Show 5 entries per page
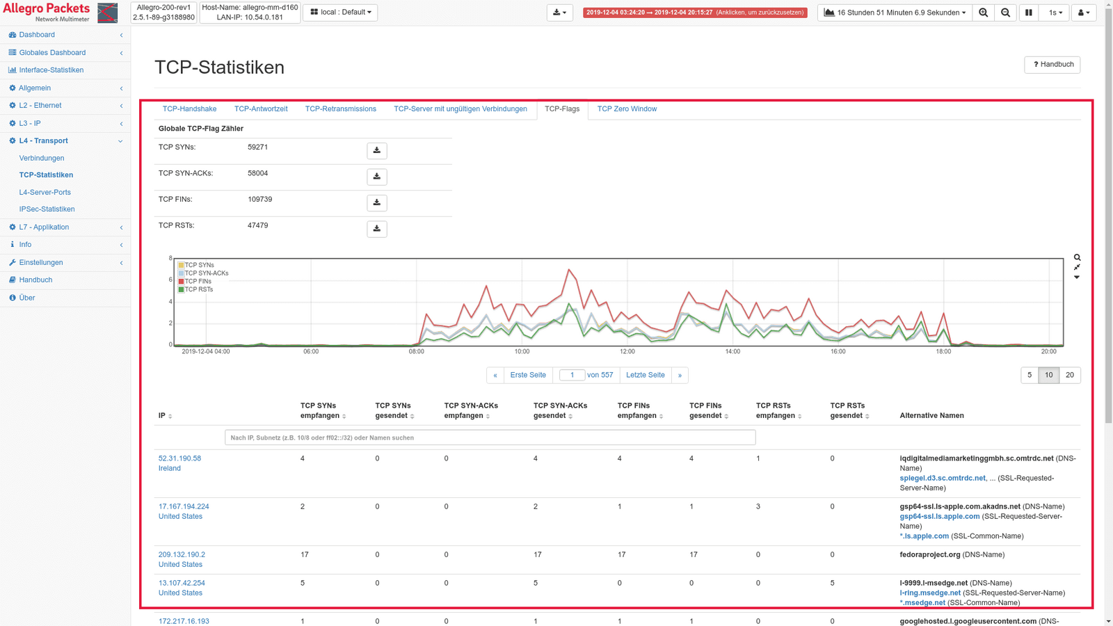1113x626 pixels. coord(1030,375)
